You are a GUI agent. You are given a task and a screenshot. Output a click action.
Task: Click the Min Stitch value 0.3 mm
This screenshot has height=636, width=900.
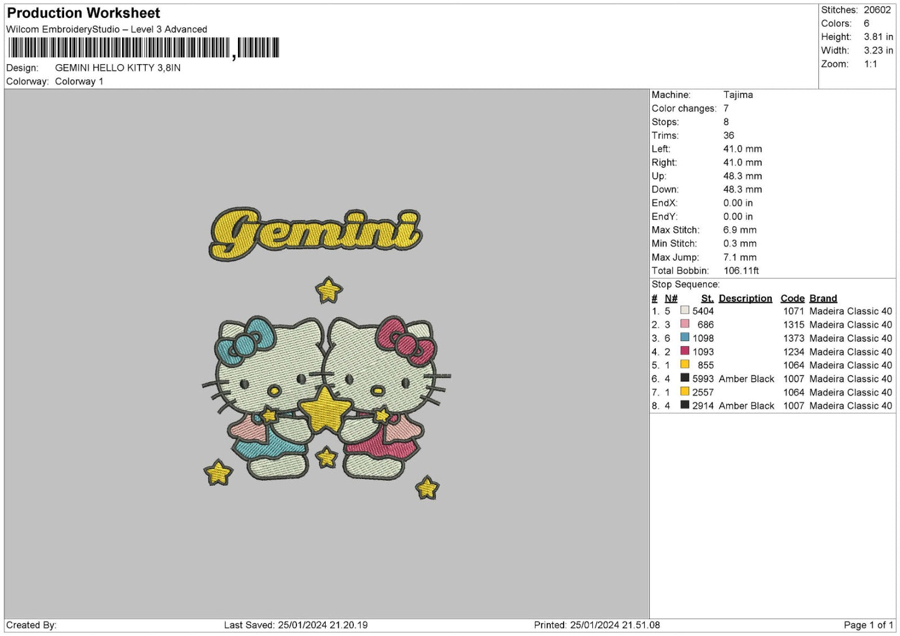point(740,244)
